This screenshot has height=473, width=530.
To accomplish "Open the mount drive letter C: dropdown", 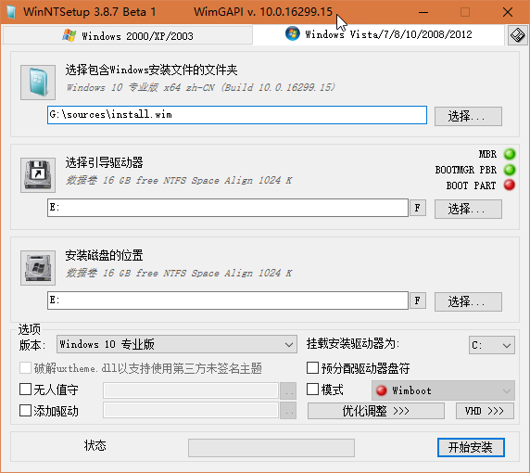I will coord(492,345).
